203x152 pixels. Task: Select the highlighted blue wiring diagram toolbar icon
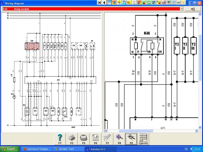(x=109, y=3)
